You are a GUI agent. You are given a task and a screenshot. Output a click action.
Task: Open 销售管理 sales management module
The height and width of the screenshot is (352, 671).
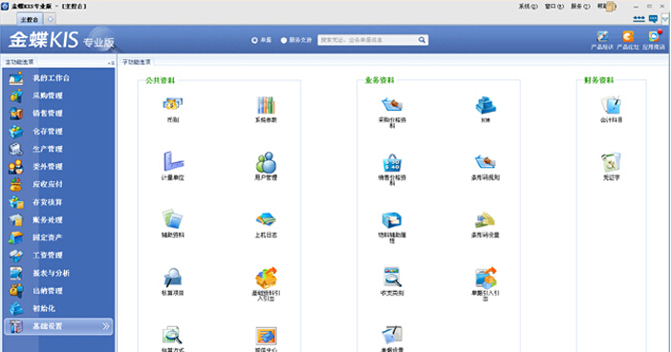pyautogui.click(x=59, y=114)
